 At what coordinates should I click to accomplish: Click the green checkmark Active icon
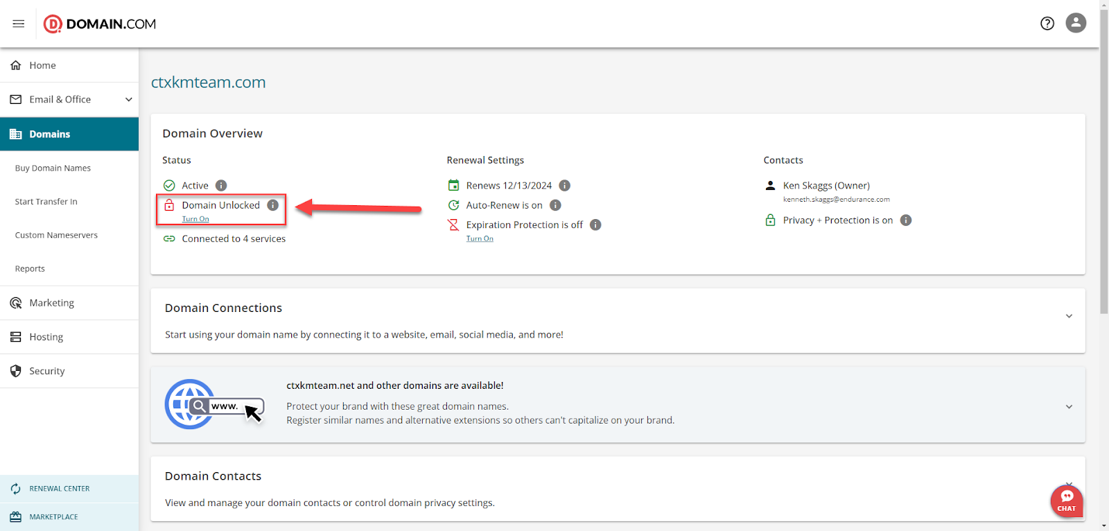point(169,186)
